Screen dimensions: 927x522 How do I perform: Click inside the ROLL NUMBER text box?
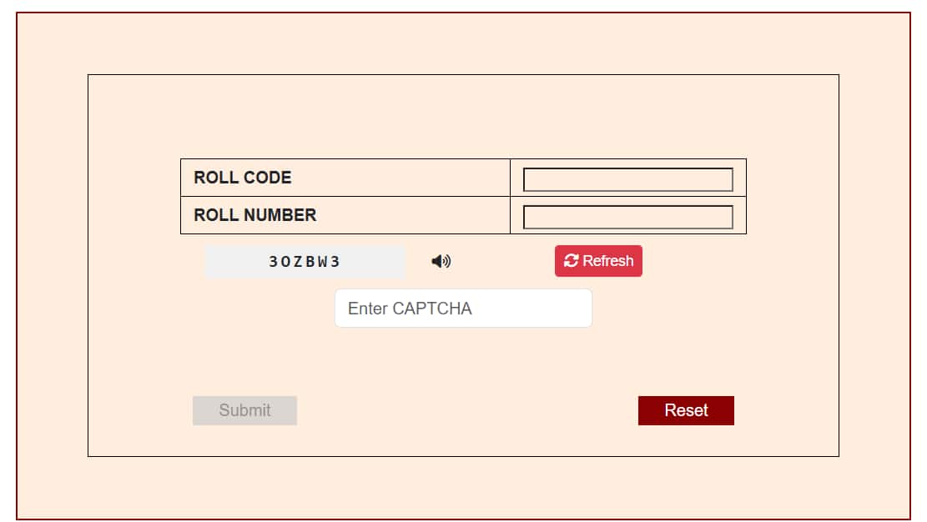point(628,216)
